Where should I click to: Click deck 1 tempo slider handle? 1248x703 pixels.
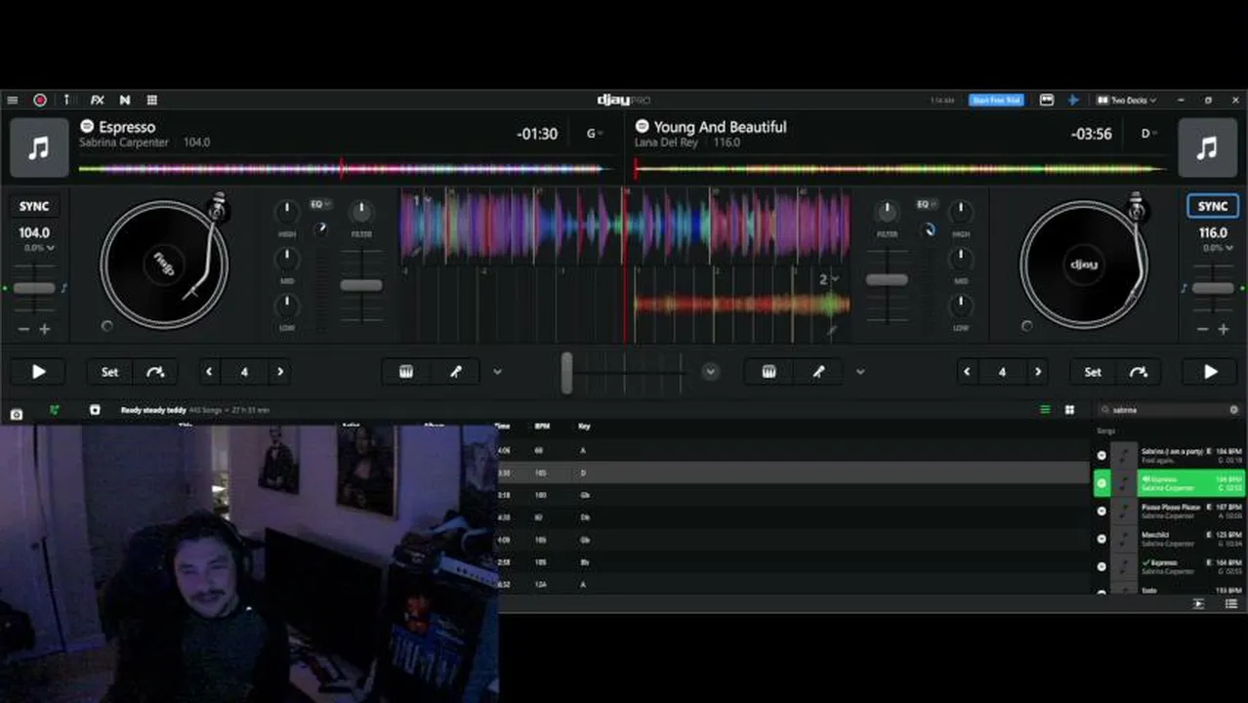pyautogui.click(x=34, y=288)
